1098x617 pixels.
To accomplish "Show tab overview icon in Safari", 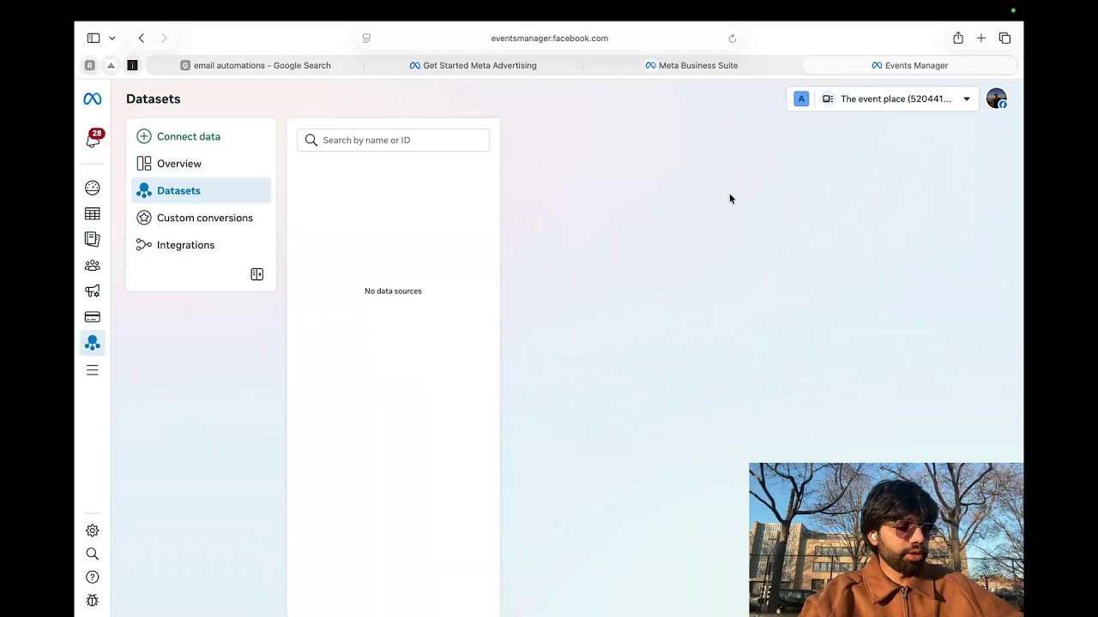I will [1004, 38].
